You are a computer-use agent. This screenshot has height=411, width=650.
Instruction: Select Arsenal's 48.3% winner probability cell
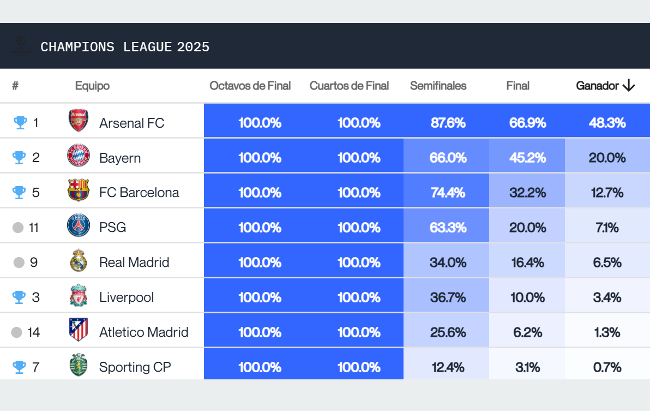click(x=607, y=122)
